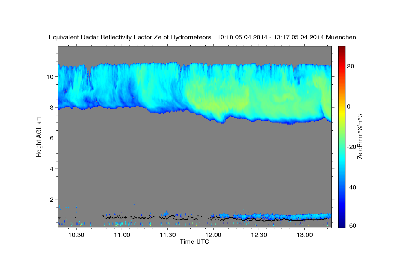Screen dimensions: 410x273
Task: Click the colorbar value '0'
Action: click(349, 106)
